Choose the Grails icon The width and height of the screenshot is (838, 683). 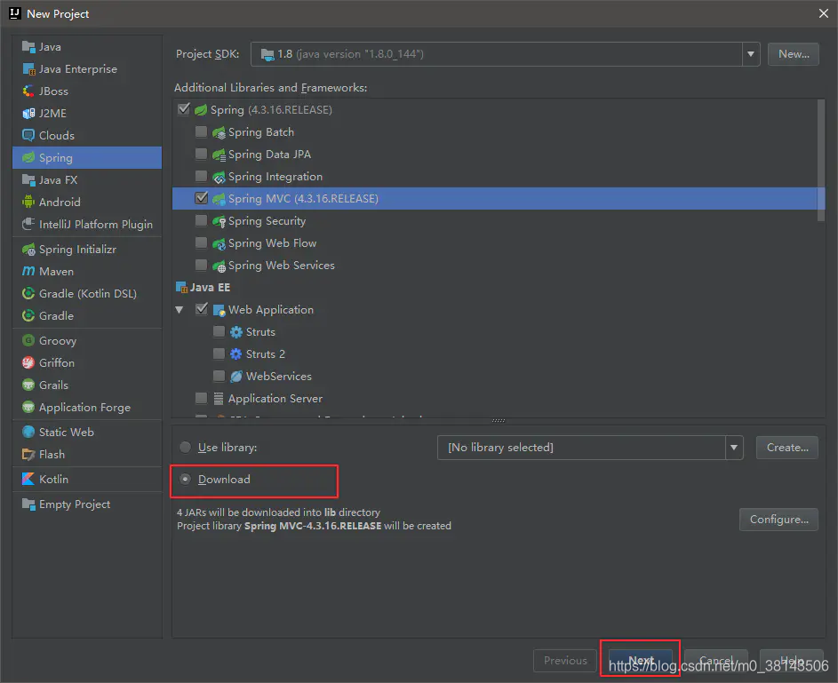point(28,385)
